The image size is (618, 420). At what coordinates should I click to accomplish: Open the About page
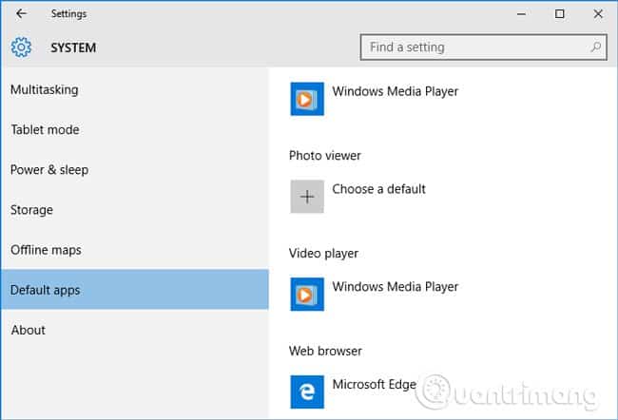(28, 330)
